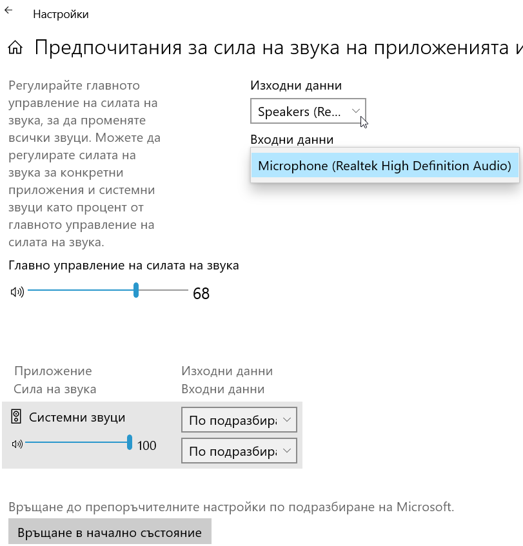Select Microphone (Realtek High Definition Audio) option
The width and height of the screenshot is (523, 546).
[x=384, y=166]
